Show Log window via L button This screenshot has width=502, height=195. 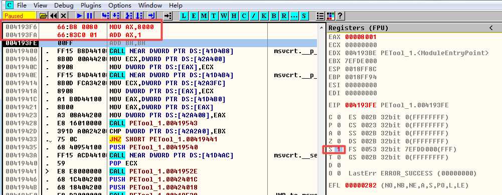tap(184, 16)
